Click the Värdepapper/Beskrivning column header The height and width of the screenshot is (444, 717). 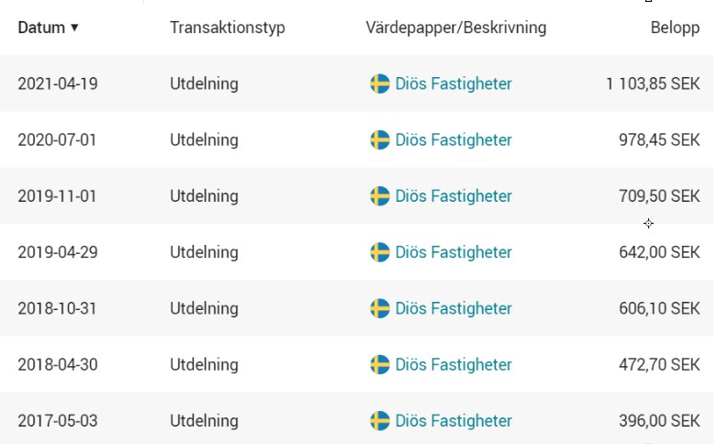(455, 28)
